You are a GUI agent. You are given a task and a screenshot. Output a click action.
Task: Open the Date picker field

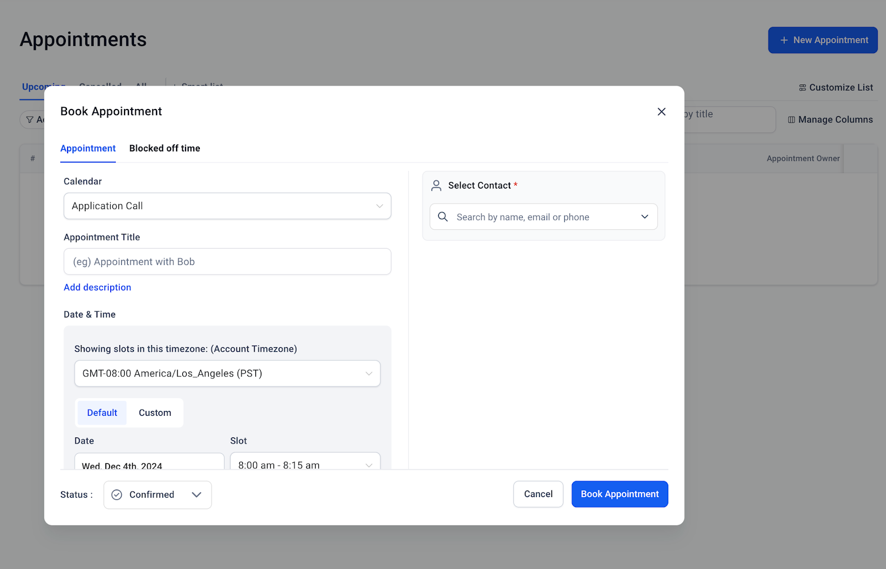tap(149, 462)
